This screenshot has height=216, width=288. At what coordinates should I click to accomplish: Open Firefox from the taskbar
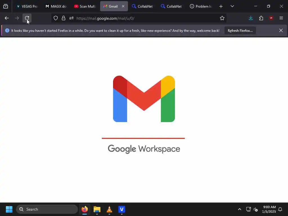(85, 209)
